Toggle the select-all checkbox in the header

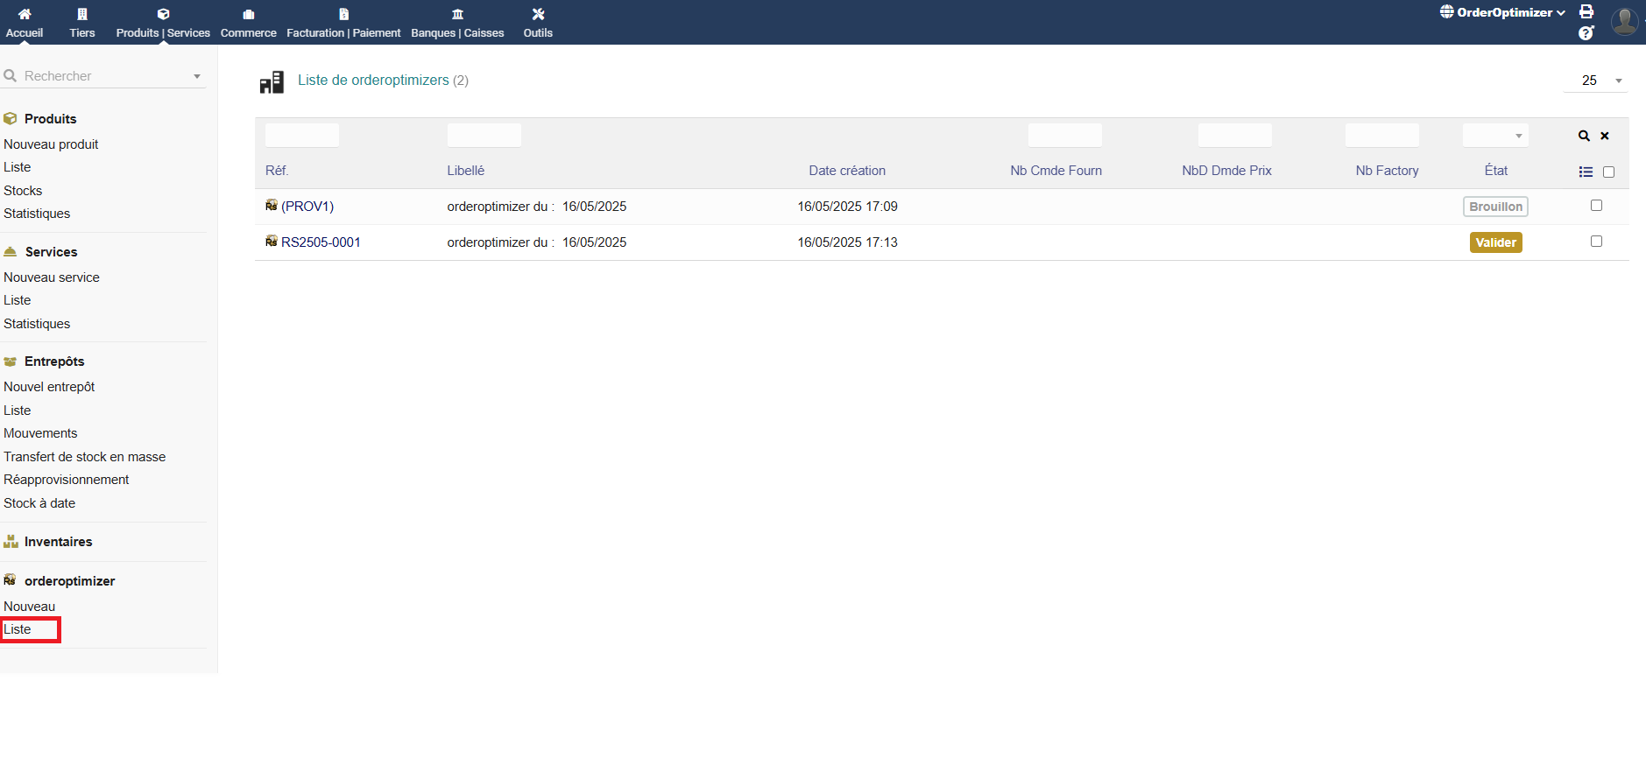click(x=1608, y=172)
